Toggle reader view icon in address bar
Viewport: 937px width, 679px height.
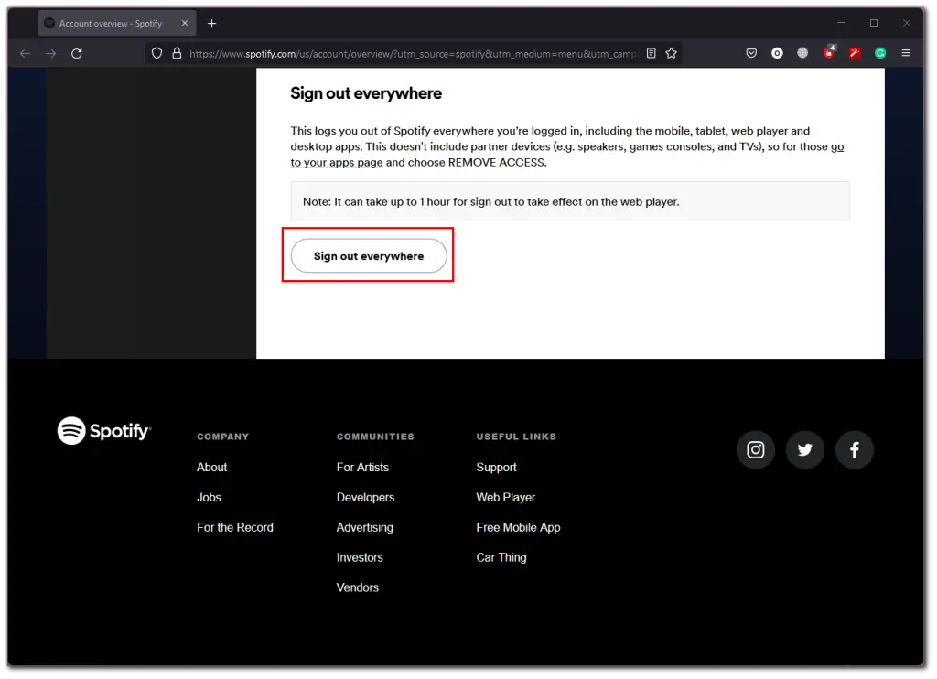click(x=652, y=54)
